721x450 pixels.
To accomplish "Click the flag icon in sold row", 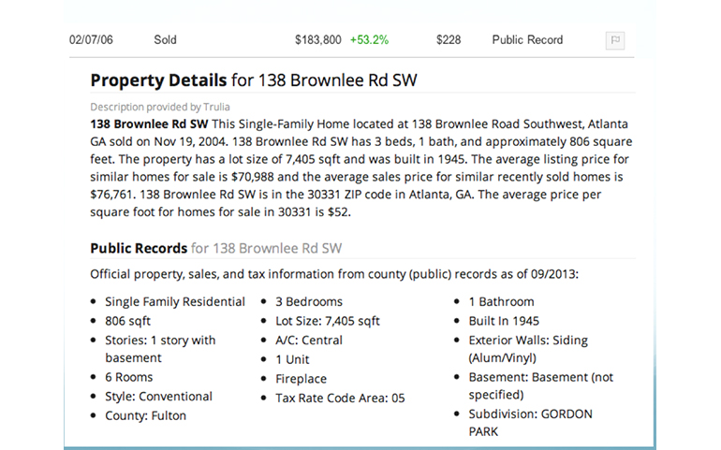I will [x=615, y=40].
